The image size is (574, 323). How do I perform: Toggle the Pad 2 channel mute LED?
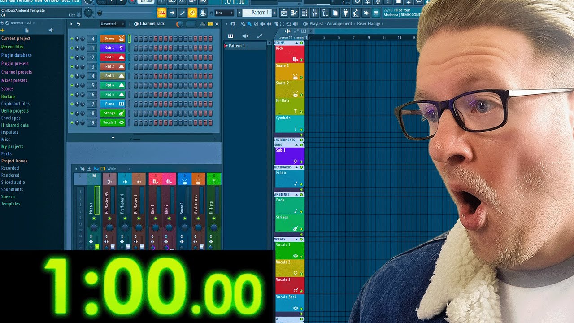point(72,67)
